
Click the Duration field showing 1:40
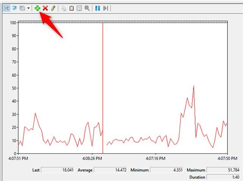222,177
